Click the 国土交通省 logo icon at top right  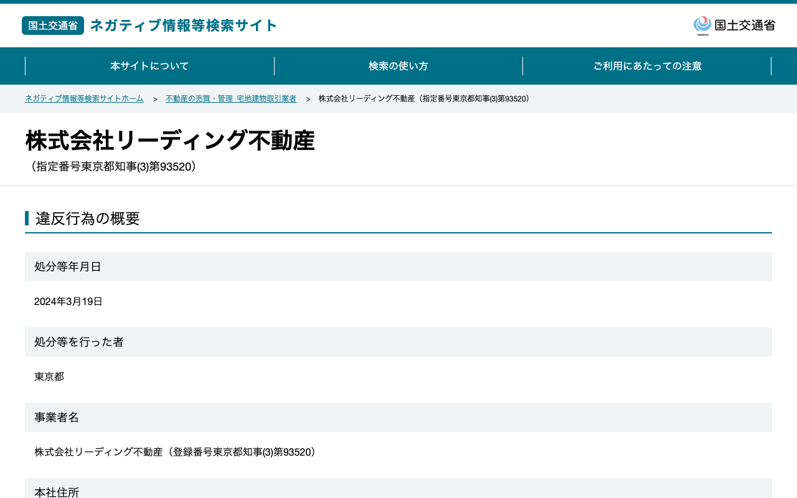[734, 26]
